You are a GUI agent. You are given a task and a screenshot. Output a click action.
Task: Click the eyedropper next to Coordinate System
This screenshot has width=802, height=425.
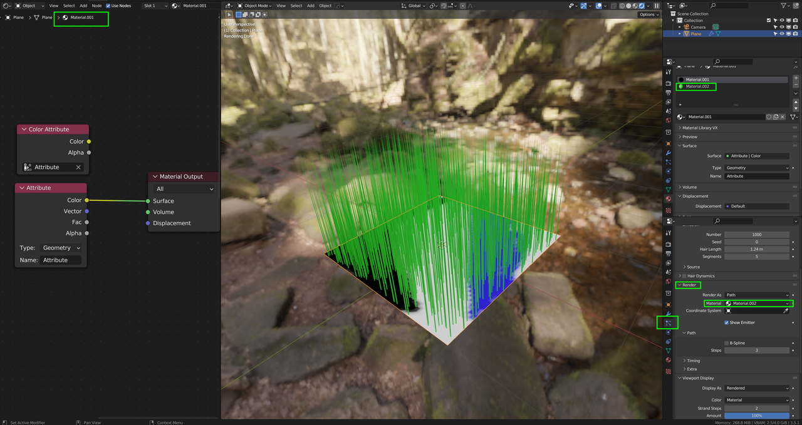click(786, 310)
